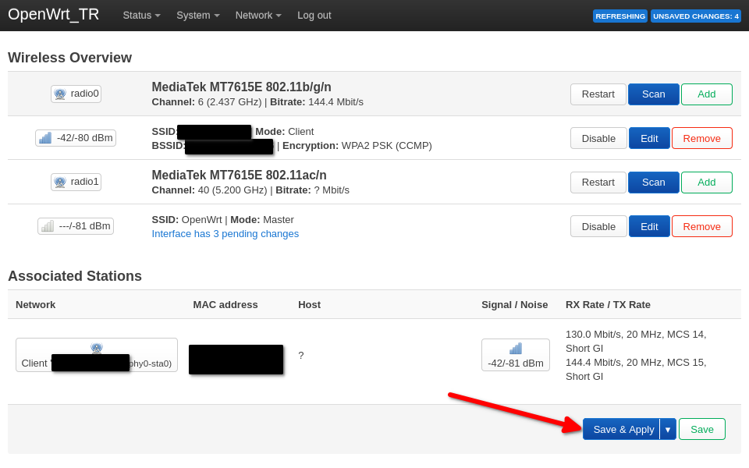Open the Network menu
The width and height of the screenshot is (749, 468).
click(x=257, y=15)
